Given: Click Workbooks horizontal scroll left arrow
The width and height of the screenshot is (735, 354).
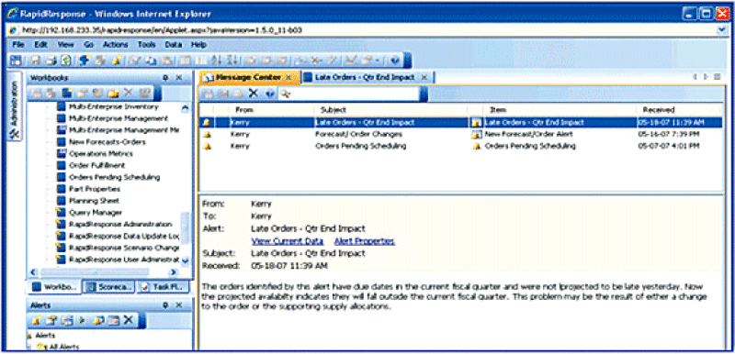Looking at the screenshot, I should click(x=33, y=271).
